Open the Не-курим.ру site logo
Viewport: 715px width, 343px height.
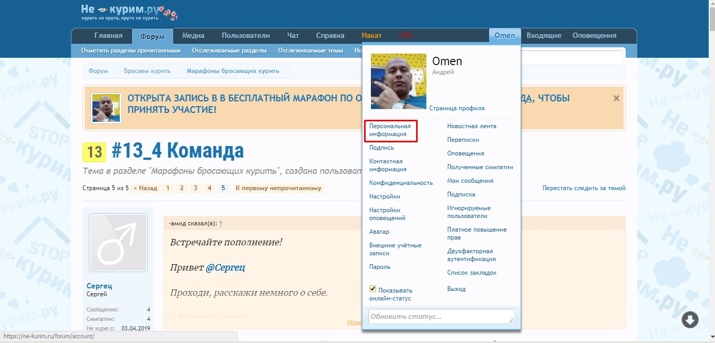pos(129,12)
